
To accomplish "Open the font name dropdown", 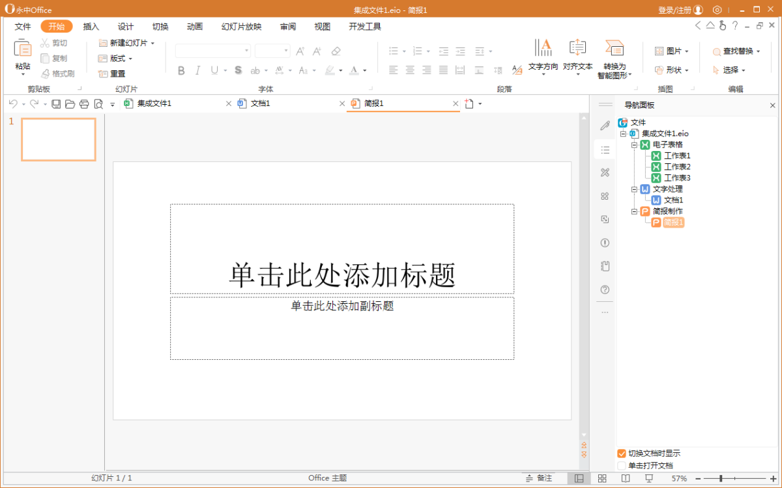I will coord(247,51).
